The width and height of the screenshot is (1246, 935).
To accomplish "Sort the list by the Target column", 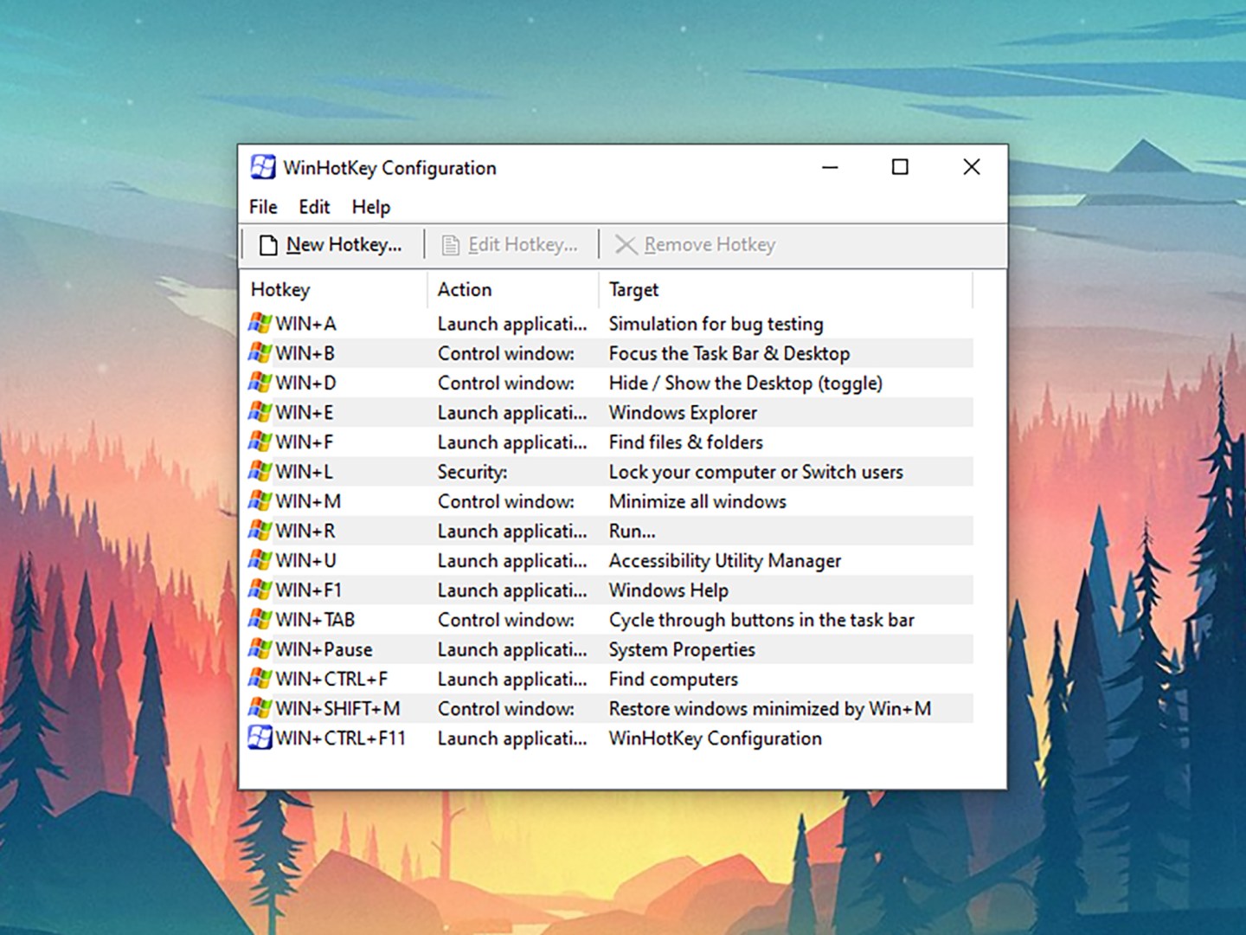I will 633,289.
